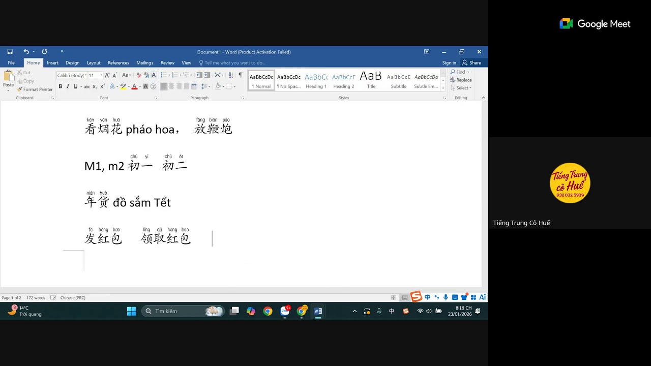Open Customize Quick Access Toolbar arrow

pos(62,51)
